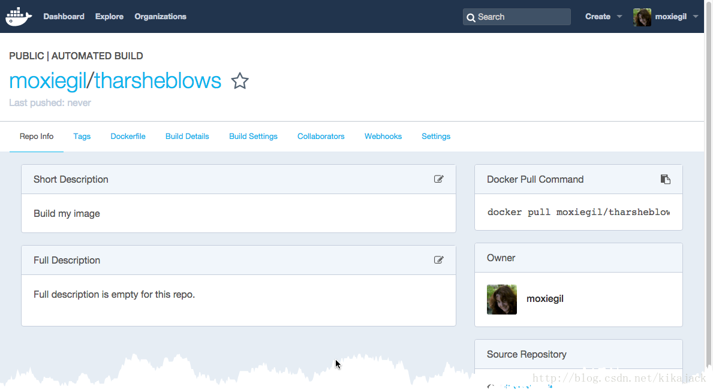Click the Docker whale logo
Image resolution: width=713 pixels, height=390 pixels.
pyautogui.click(x=19, y=17)
